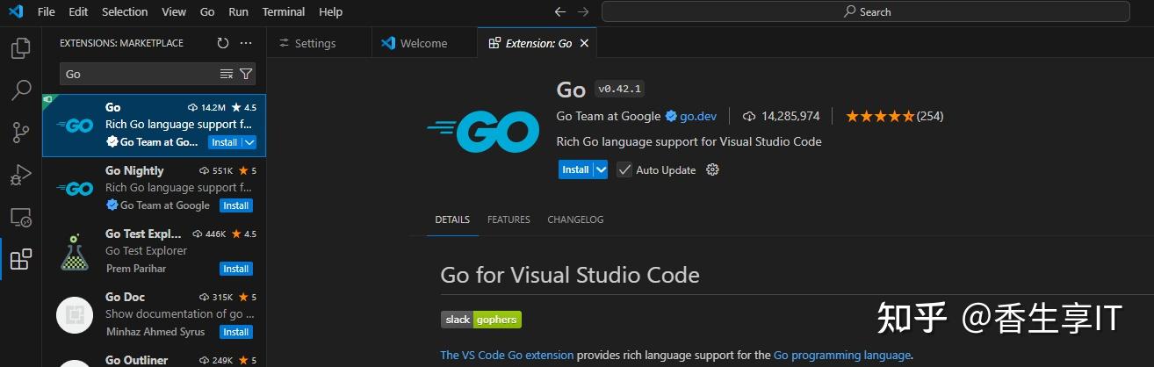
Task: Close the Extension: Go tab
Action: pyautogui.click(x=585, y=43)
